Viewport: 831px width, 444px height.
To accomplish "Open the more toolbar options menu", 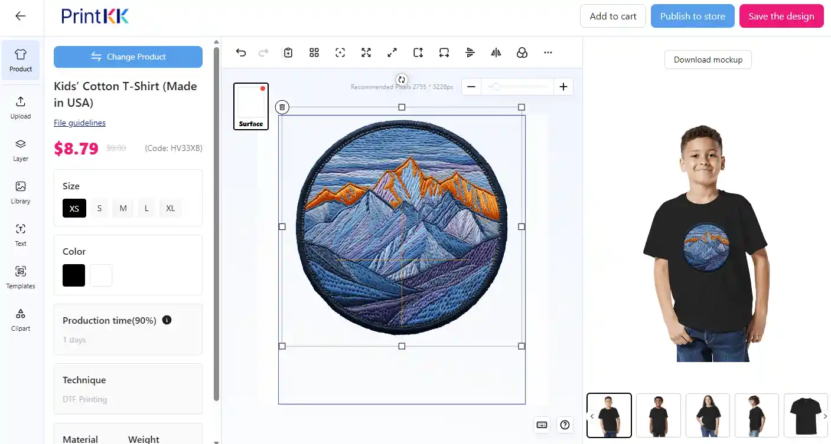I will pos(548,52).
